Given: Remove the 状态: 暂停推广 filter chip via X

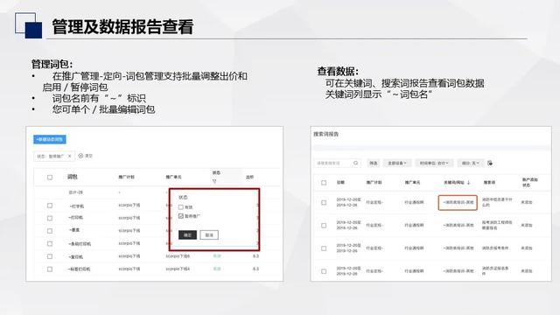Looking at the screenshot, I should pos(70,156).
